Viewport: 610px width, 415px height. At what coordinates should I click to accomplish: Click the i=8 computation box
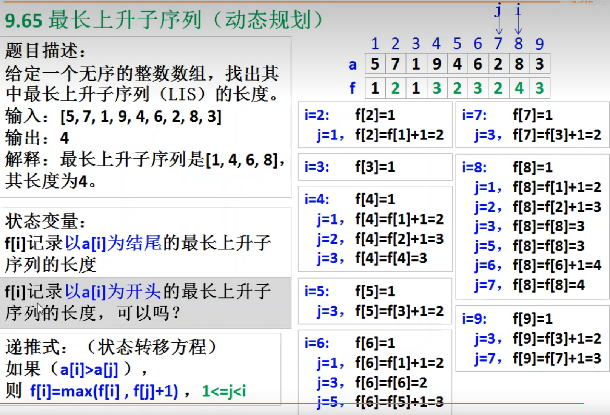tap(530, 225)
